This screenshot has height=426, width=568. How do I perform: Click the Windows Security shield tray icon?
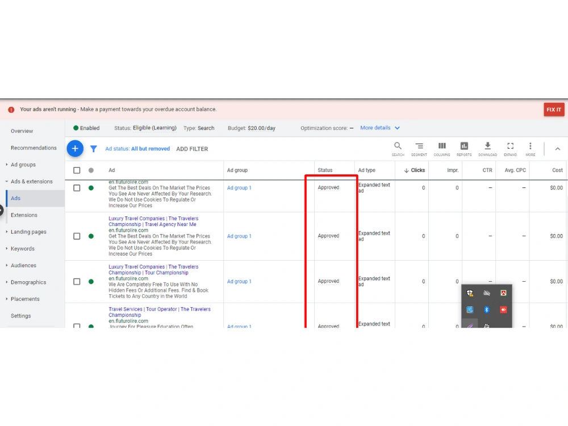point(470,293)
